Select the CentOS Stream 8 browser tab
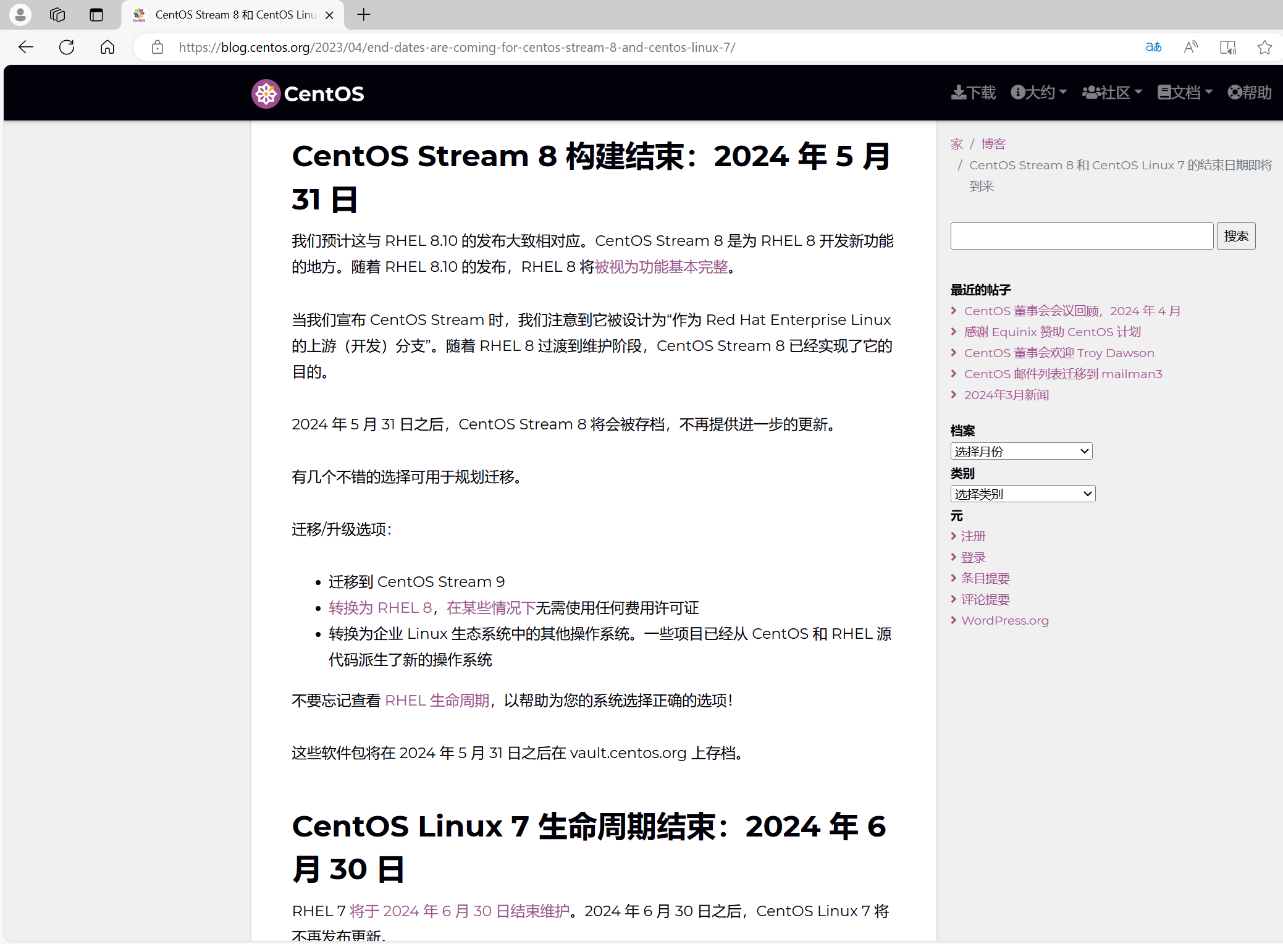 tap(232, 15)
